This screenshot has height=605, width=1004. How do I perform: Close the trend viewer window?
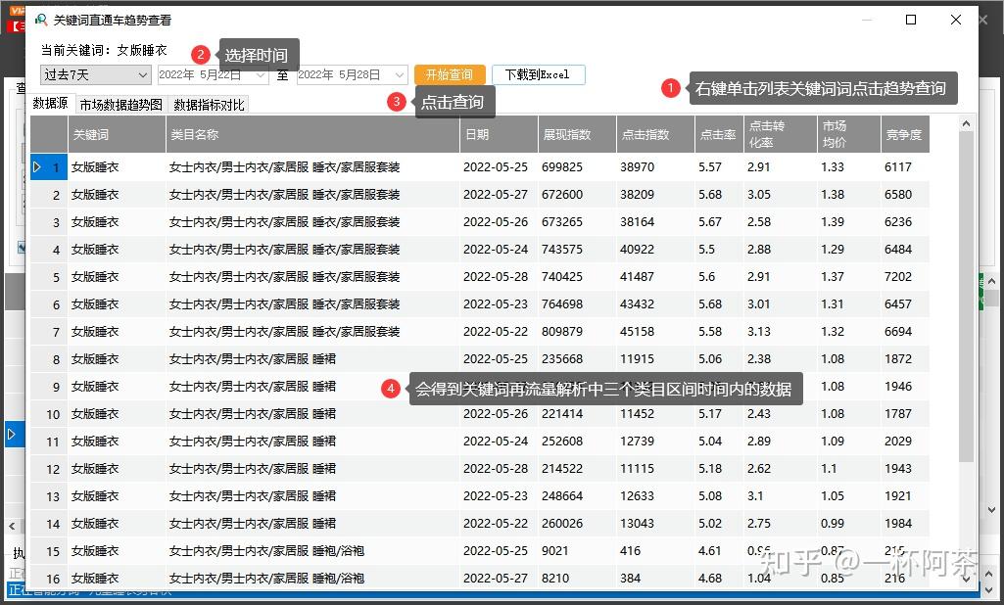[x=956, y=20]
